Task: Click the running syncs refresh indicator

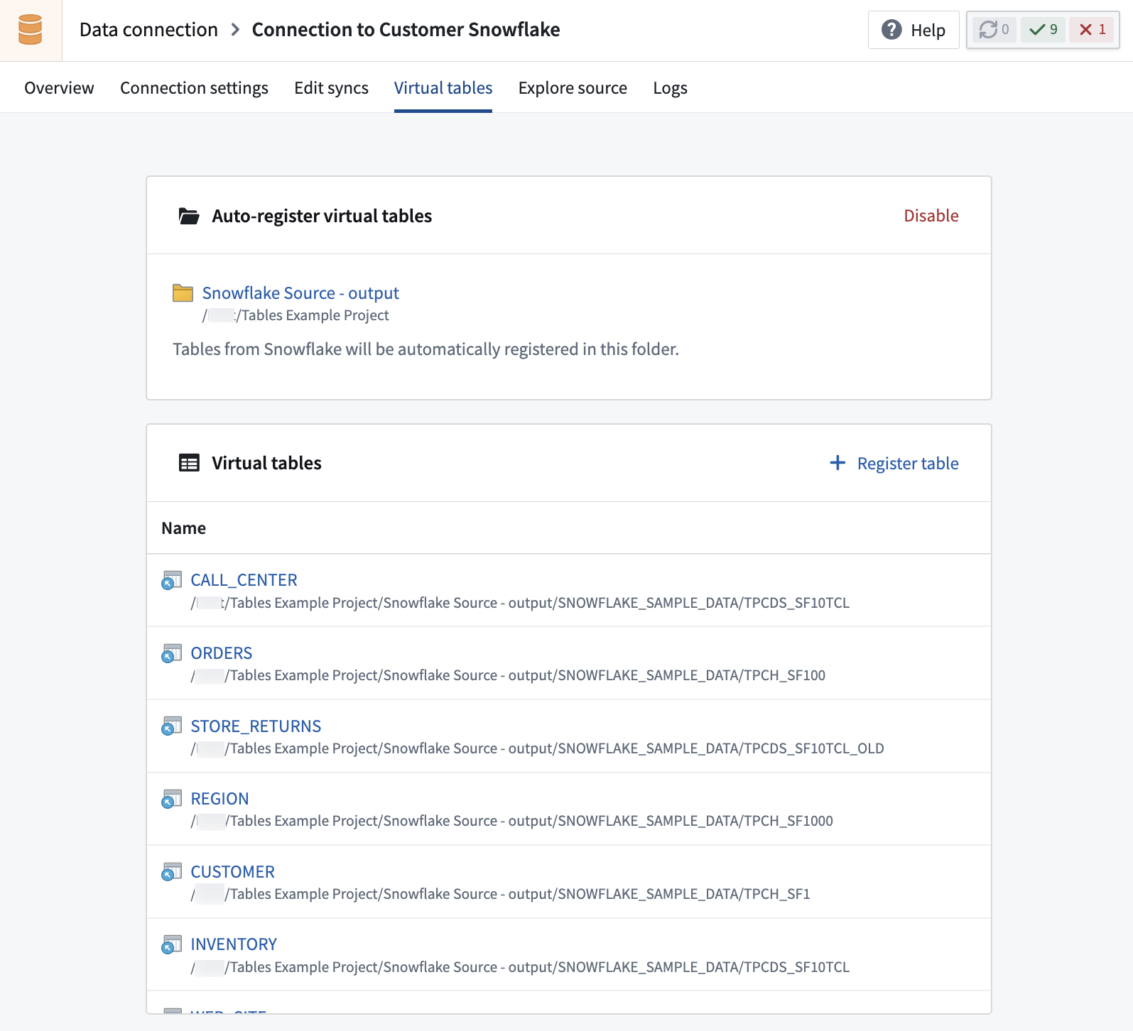Action: [x=993, y=30]
